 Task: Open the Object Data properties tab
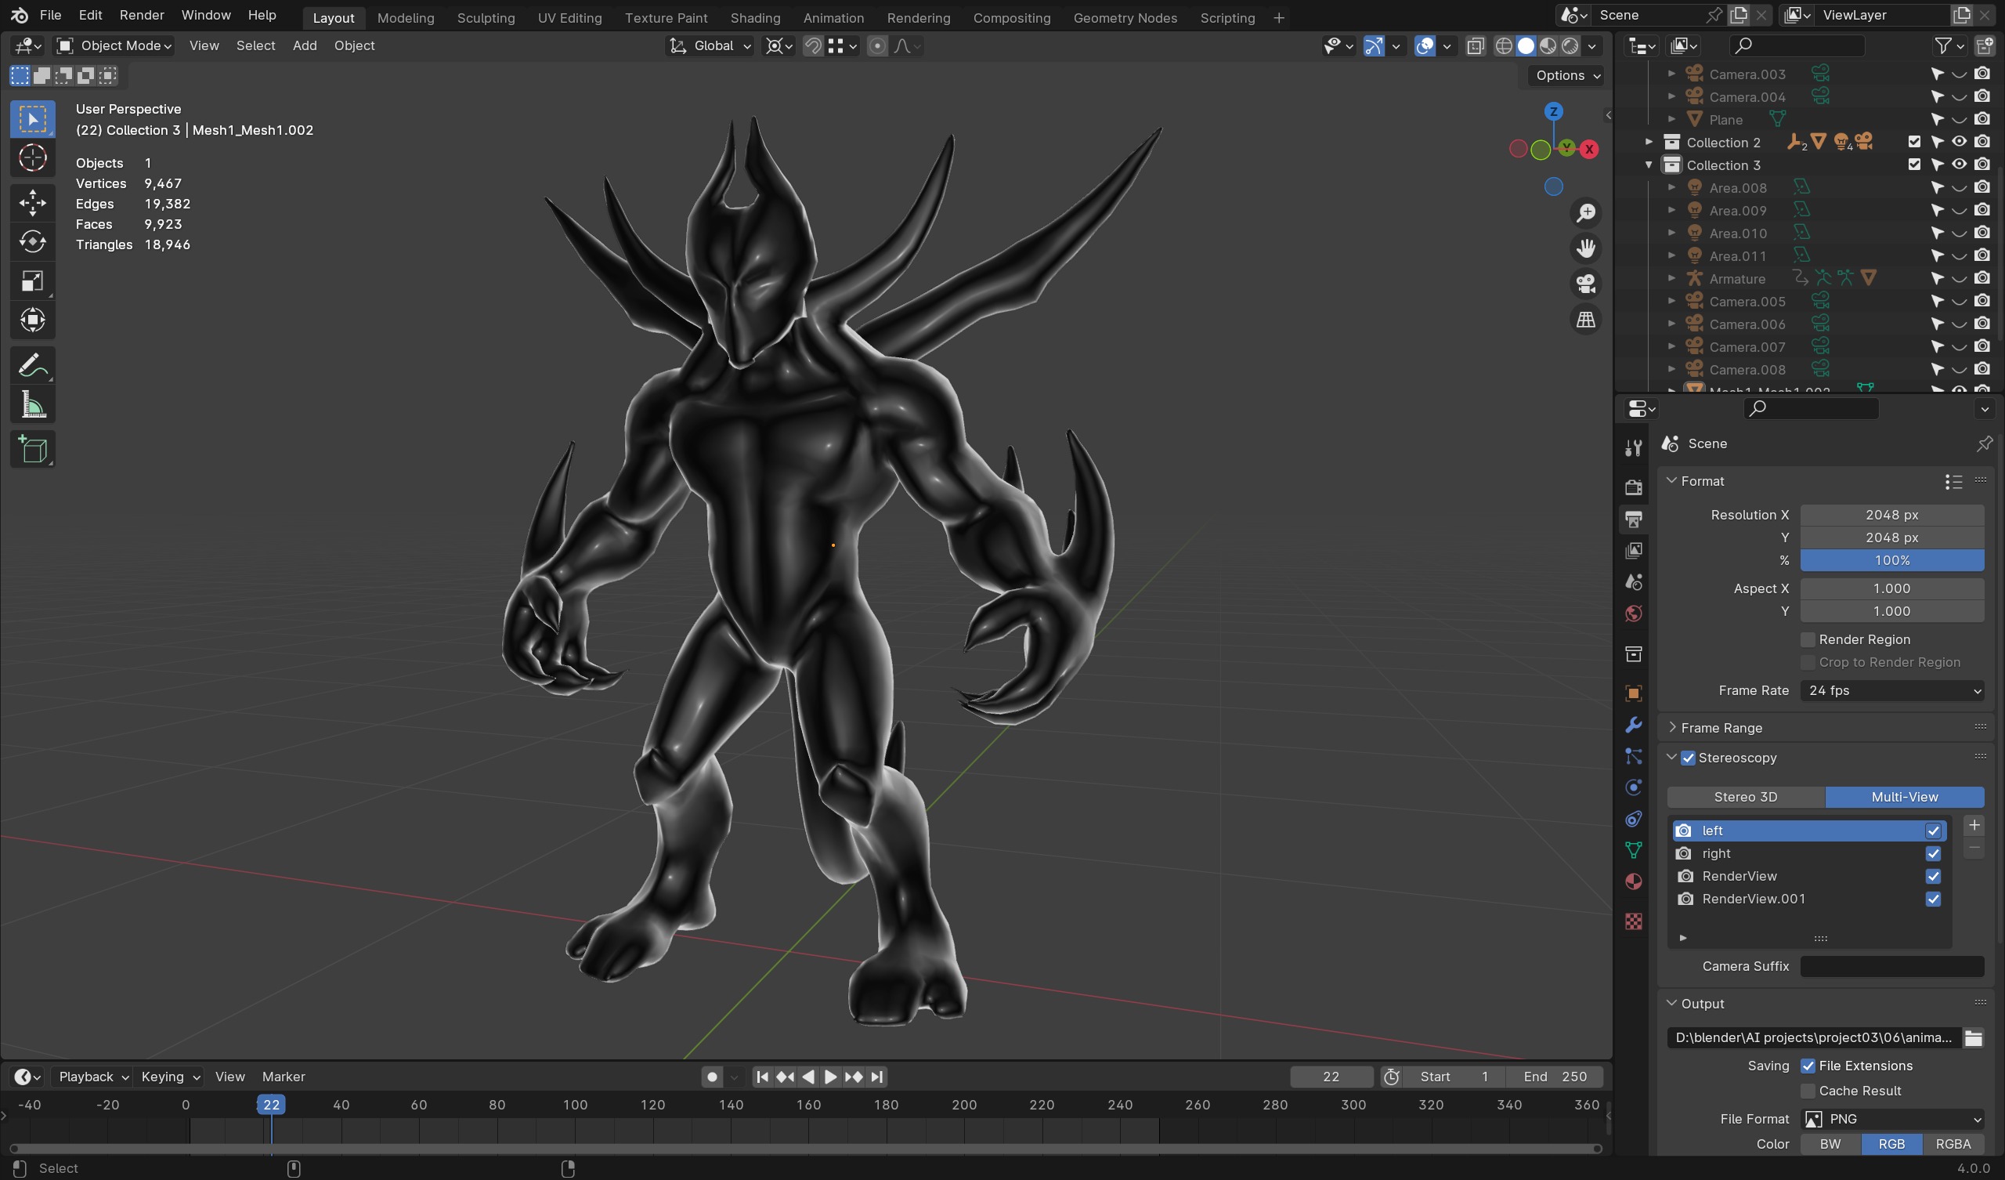click(x=1634, y=850)
